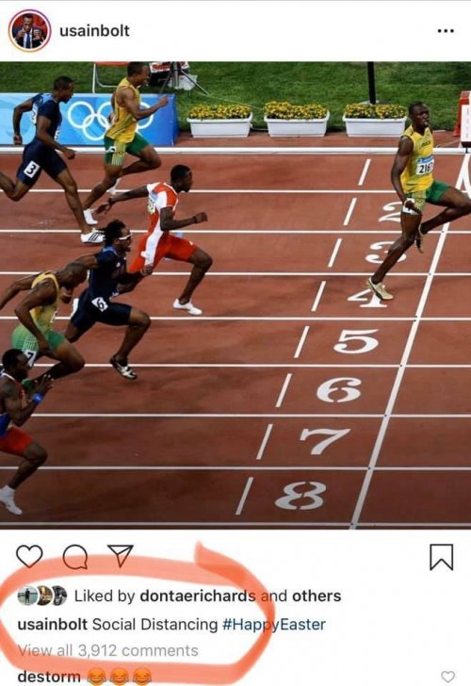Share post using paper plane icon
The image size is (471, 686).
pyautogui.click(x=120, y=555)
